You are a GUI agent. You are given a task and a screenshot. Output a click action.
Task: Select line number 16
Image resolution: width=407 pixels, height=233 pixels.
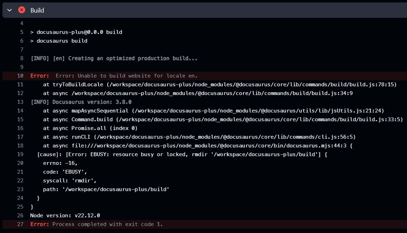click(x=20, y=128)
